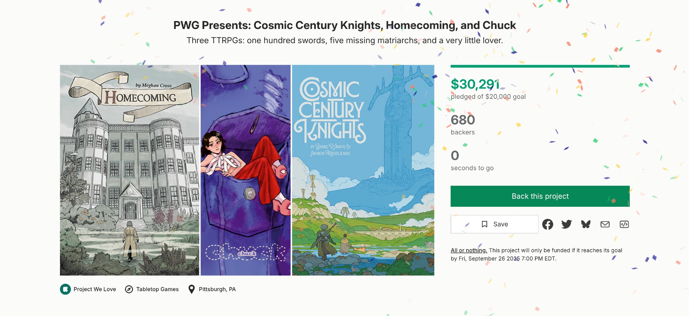This screenshot has height=316, width=689.
Task: Share the project on Bluesky
Action: 586,224
